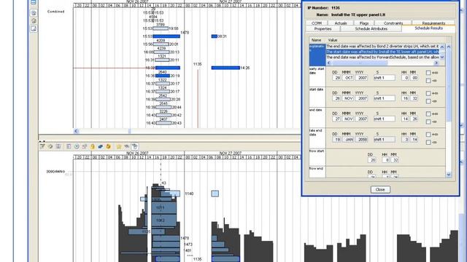Check the -∞ box for end date
The image size is (467, 262).
click(x=428, y=122)
